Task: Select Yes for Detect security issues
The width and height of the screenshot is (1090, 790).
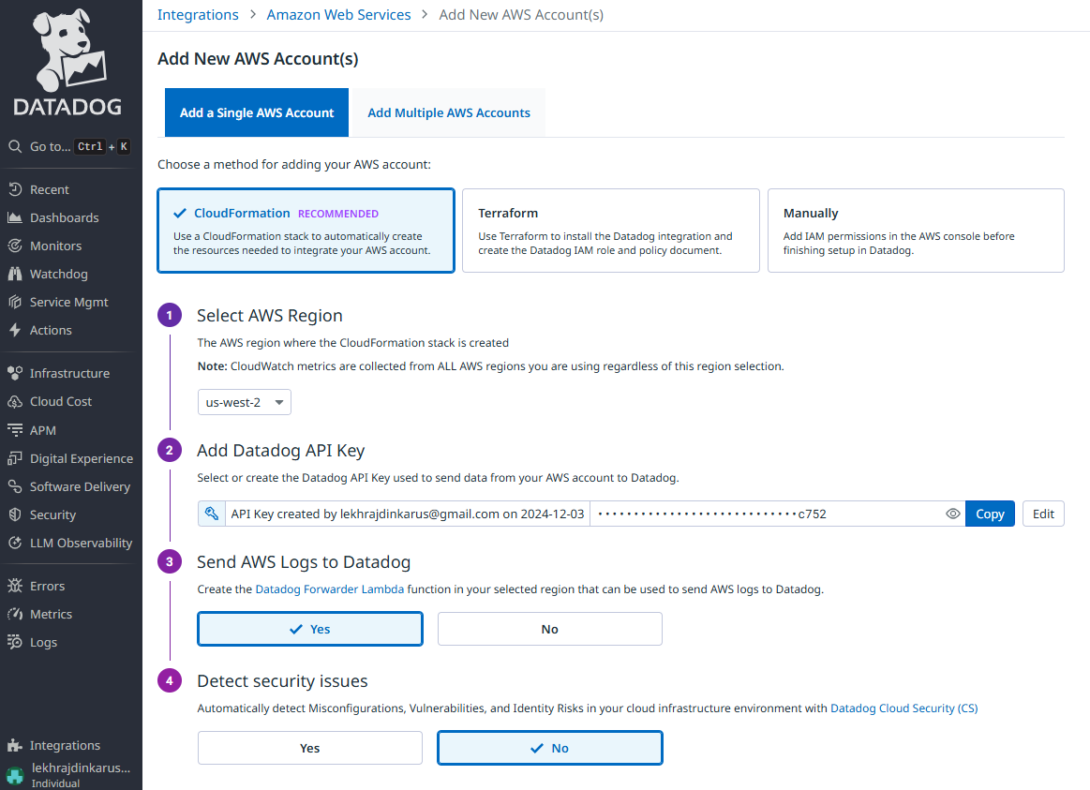Action: click(310, 748)
